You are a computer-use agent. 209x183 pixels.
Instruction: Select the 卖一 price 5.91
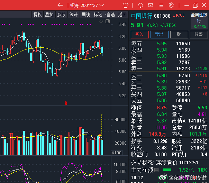(x=162, y=68)
